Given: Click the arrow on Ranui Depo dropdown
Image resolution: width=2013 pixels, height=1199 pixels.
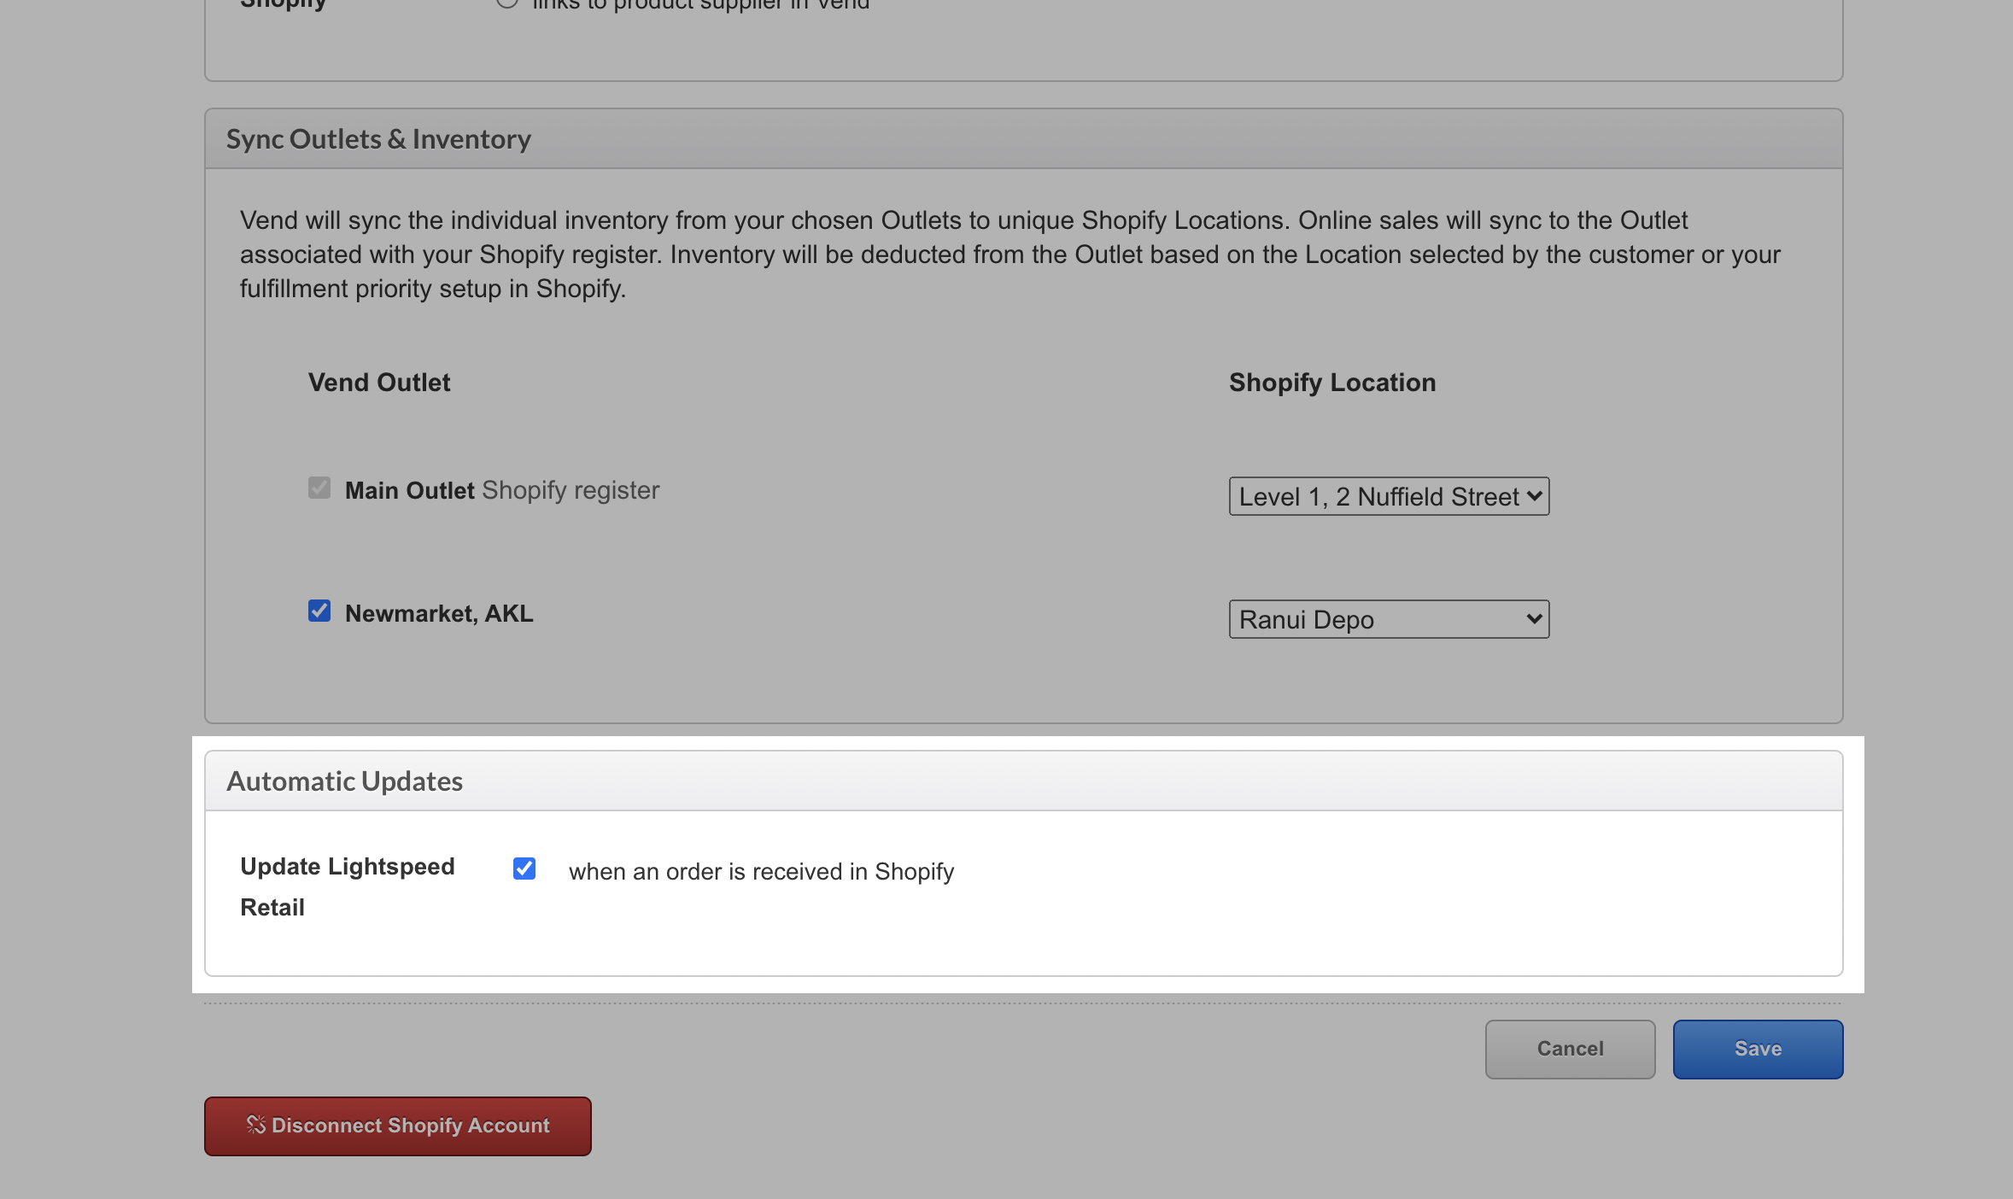Looking at the screenshot, I should pyautogui.click(x=1534, y=620).
